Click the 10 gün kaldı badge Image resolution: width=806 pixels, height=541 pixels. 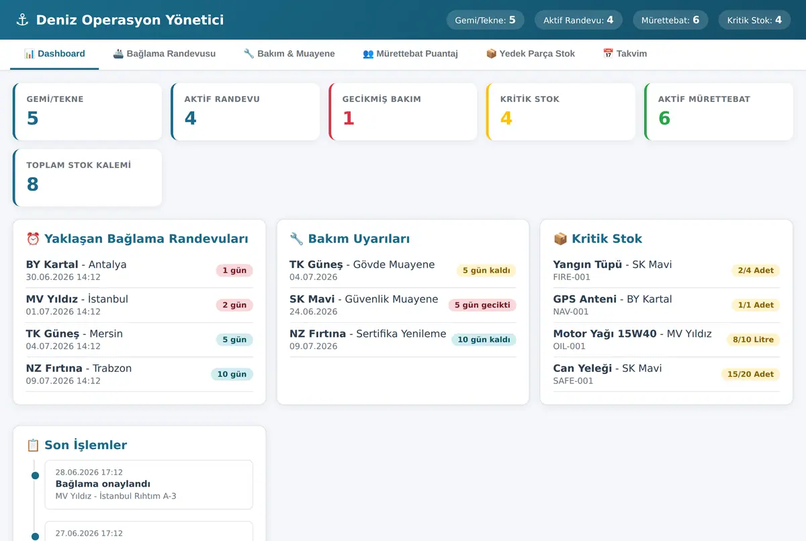coord(484,340)
